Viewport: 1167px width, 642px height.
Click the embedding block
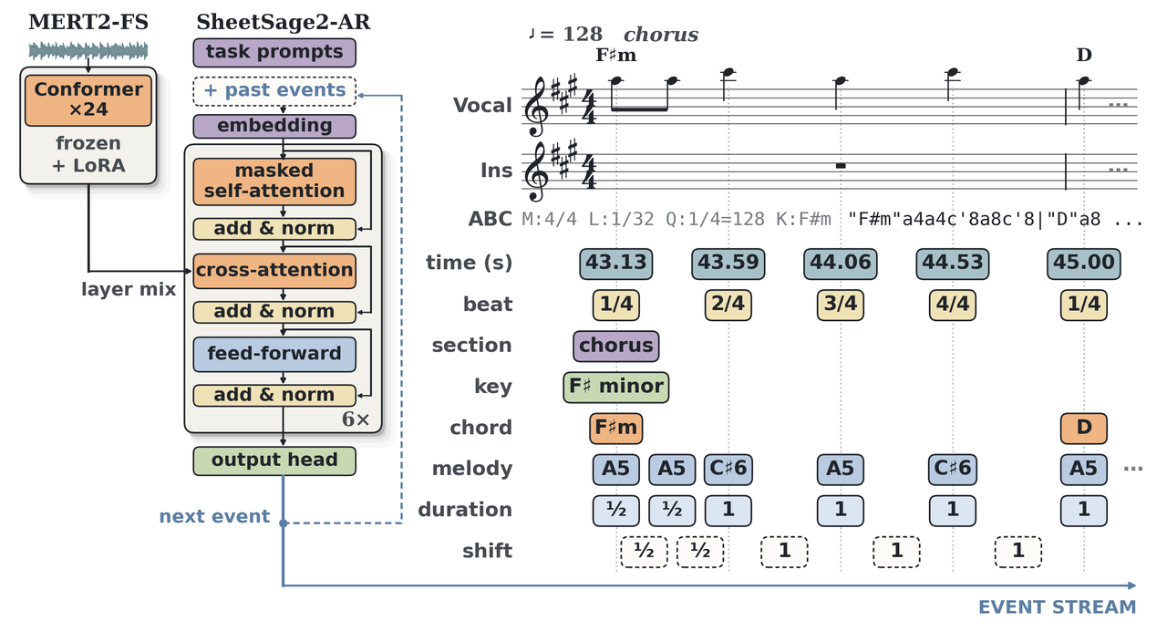click(x=274, y=126)
